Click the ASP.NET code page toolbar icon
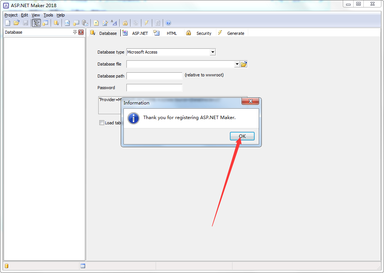Screen dimensions: 384x273 (67, 23)
